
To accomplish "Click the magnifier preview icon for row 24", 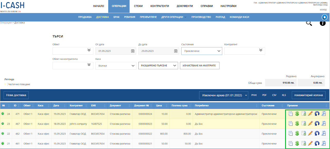I will [x=324, y=114].
